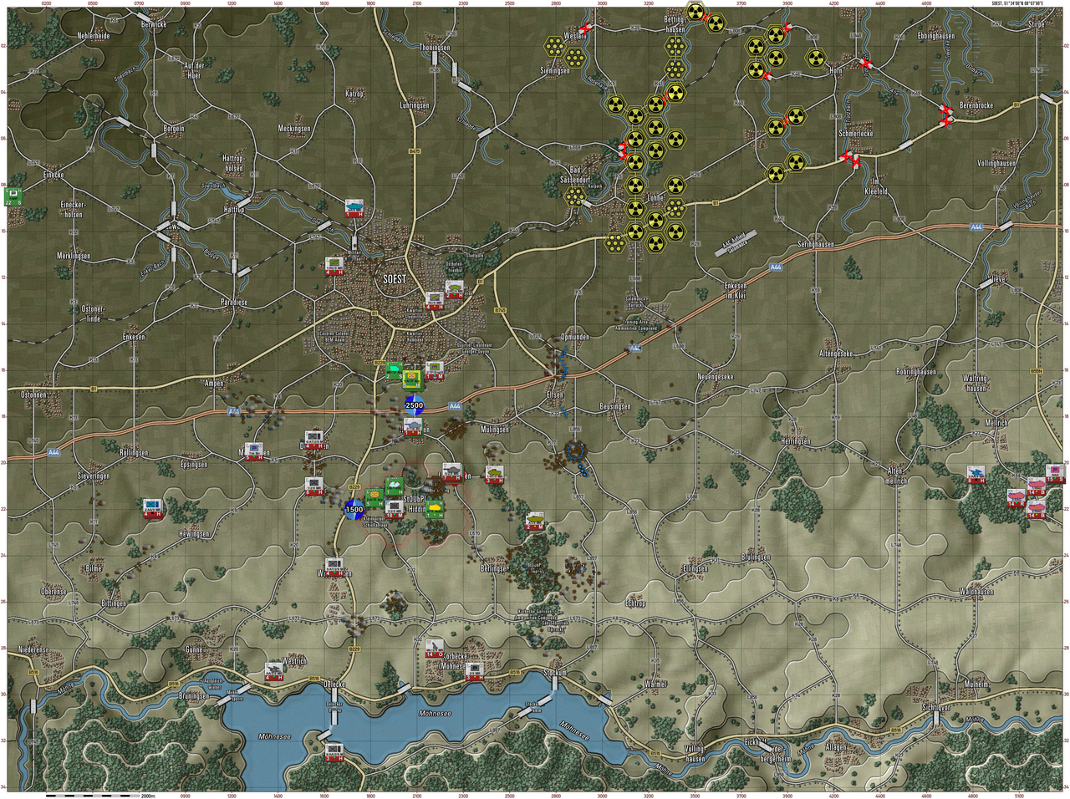The image size is (1070, 799).
Task: Click the 2000m scale bar at the bottom-left
Action: coord(94,796)
